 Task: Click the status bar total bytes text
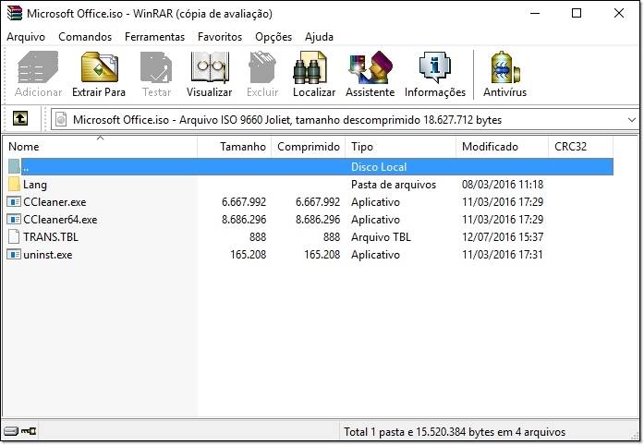[455, 432]
